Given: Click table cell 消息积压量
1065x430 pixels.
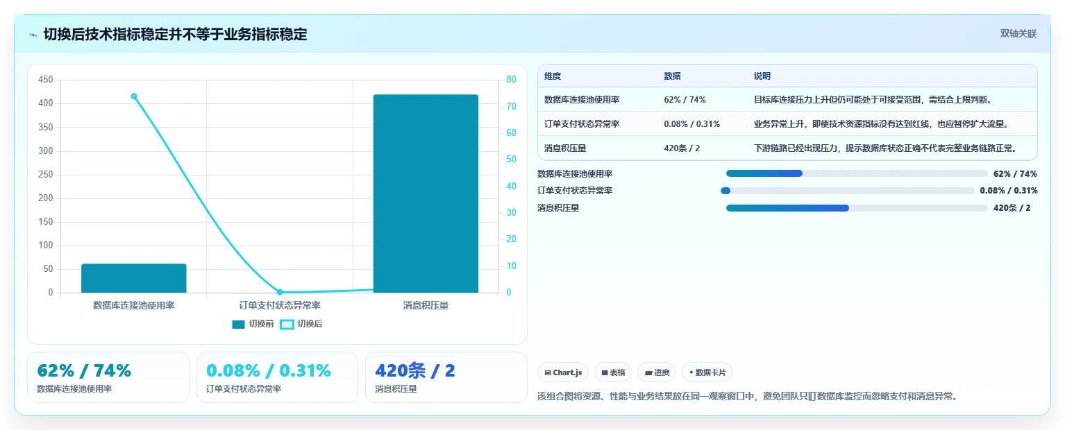Looking at the screenshot, I should click(x=565, y=148).
